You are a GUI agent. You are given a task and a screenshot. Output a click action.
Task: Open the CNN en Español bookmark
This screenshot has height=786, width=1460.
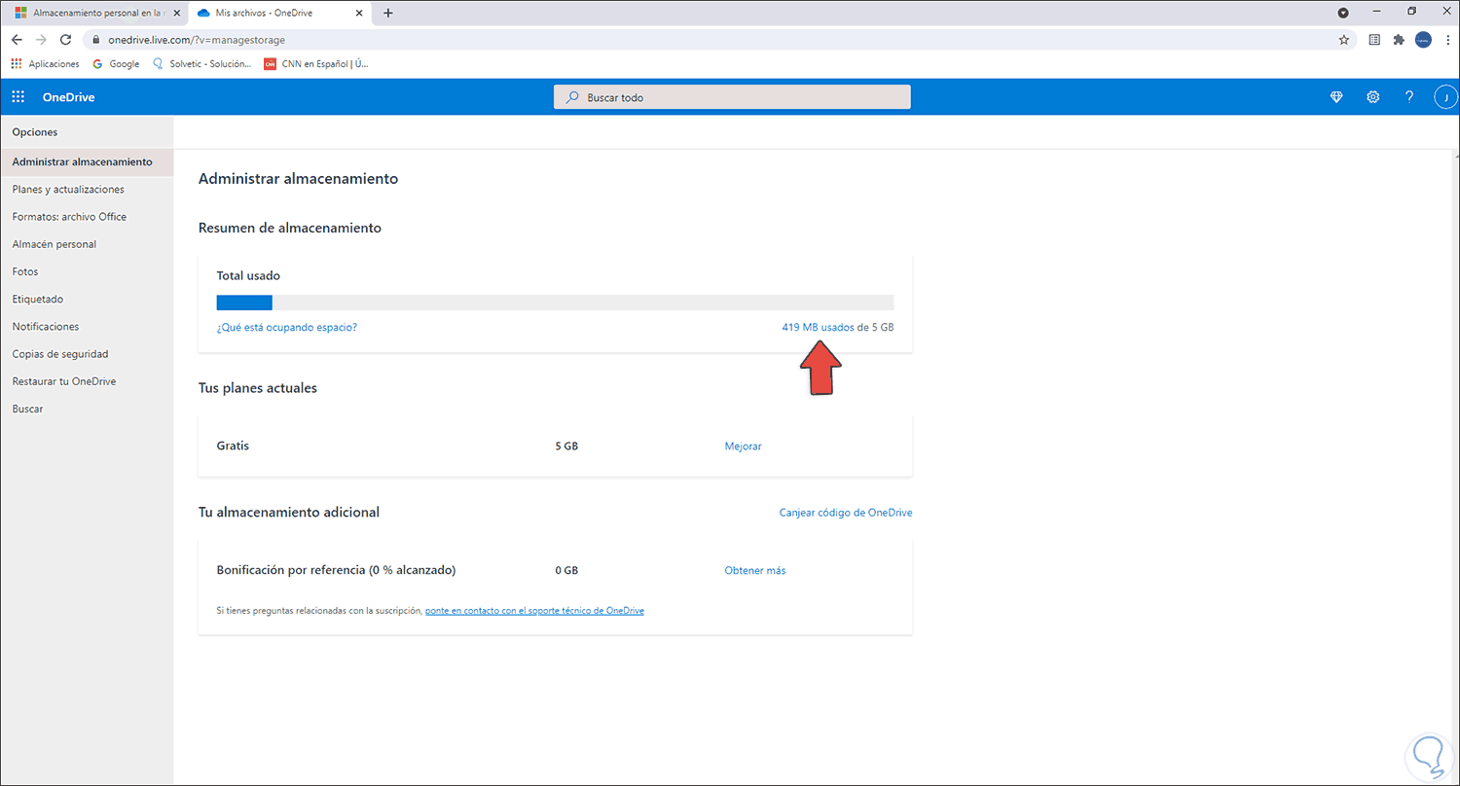[x=316, y=64]
